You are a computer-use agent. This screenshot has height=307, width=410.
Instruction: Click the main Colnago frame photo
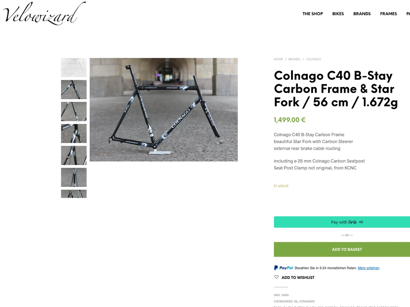[164, 110]
